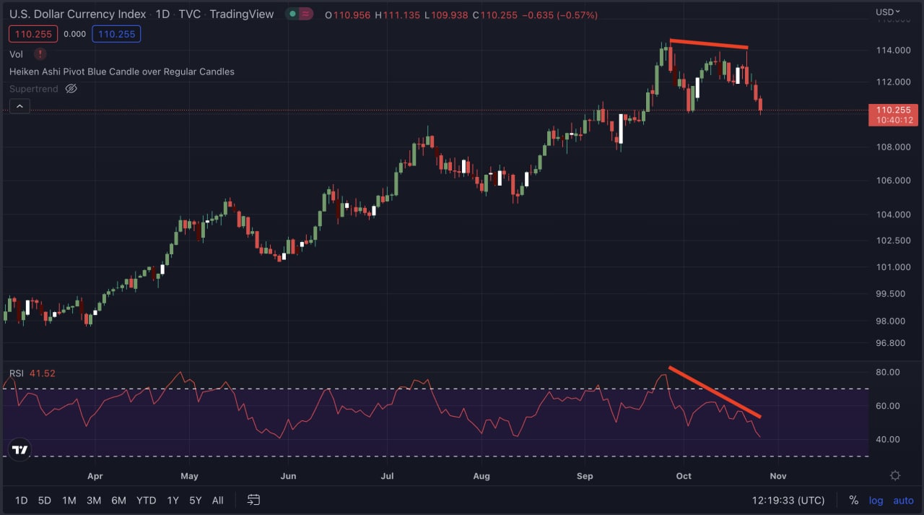
Task: Click the O110.956 open value
Action: (x=349, y=15)
